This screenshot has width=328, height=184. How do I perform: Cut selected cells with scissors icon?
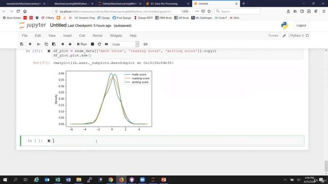38,44
